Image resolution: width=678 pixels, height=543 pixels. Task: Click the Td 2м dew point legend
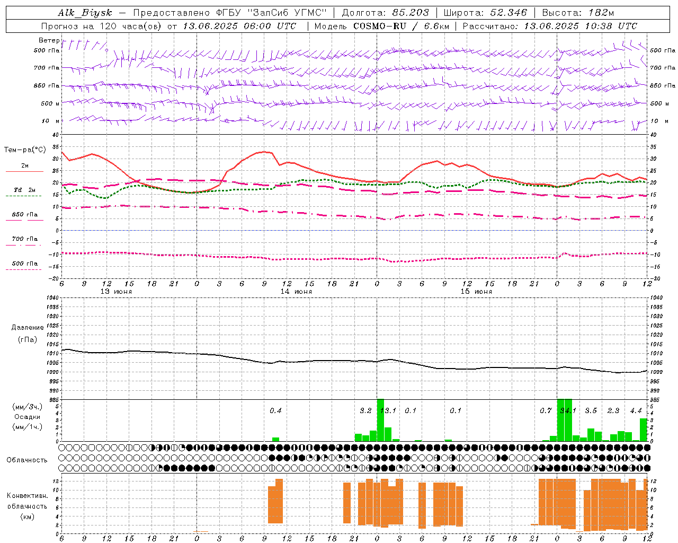pyautogui.click(x=24, y=190)
